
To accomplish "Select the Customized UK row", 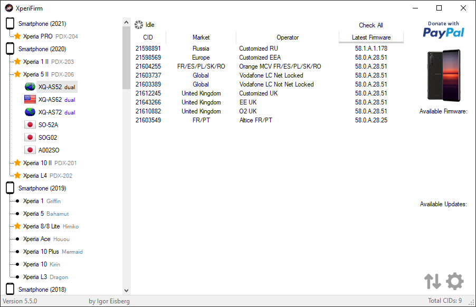I will 268,93.
